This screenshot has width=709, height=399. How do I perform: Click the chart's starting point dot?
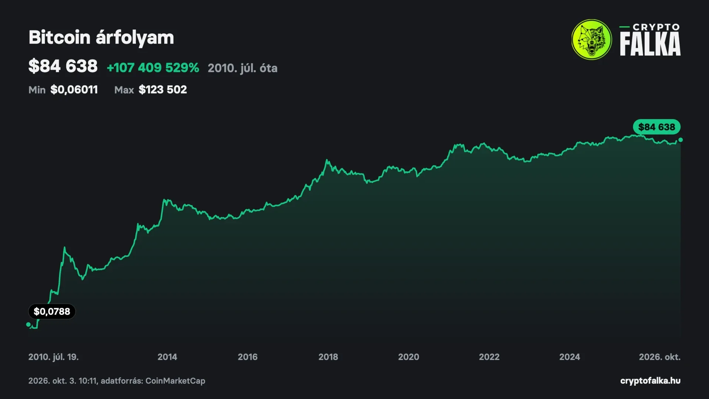pos(28,324)
